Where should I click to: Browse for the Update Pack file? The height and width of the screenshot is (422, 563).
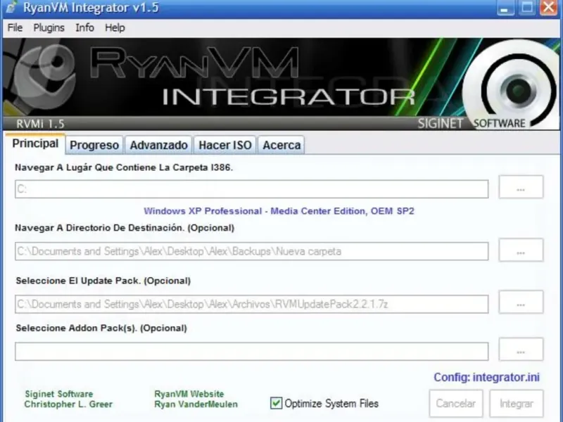[x=521, y=302]
